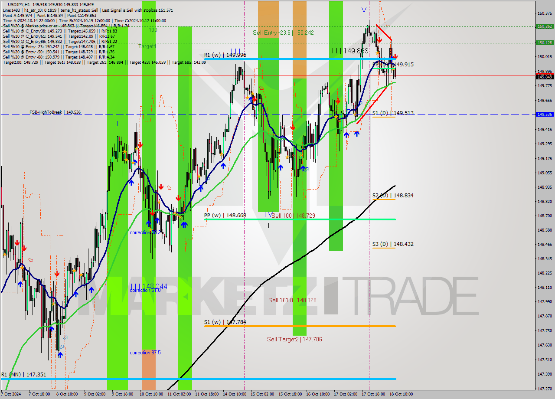The image size is (555, 399).
Task: Select the blue 149.536 price tag
Action: [x=545, y=114]
